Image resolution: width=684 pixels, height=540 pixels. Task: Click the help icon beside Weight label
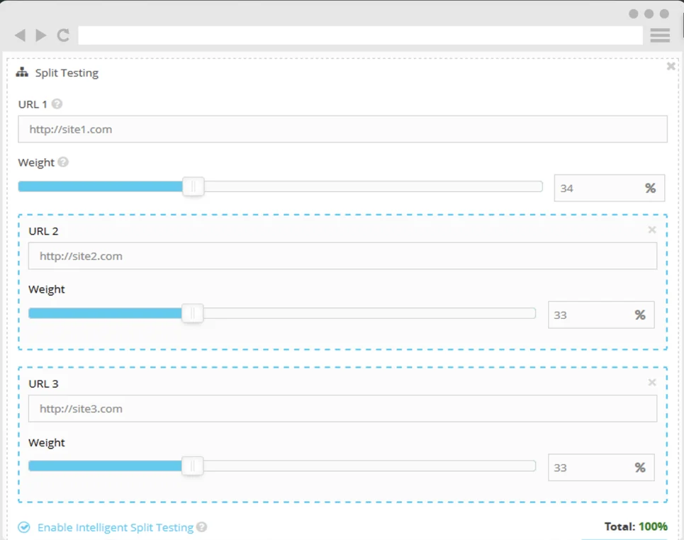63,162
